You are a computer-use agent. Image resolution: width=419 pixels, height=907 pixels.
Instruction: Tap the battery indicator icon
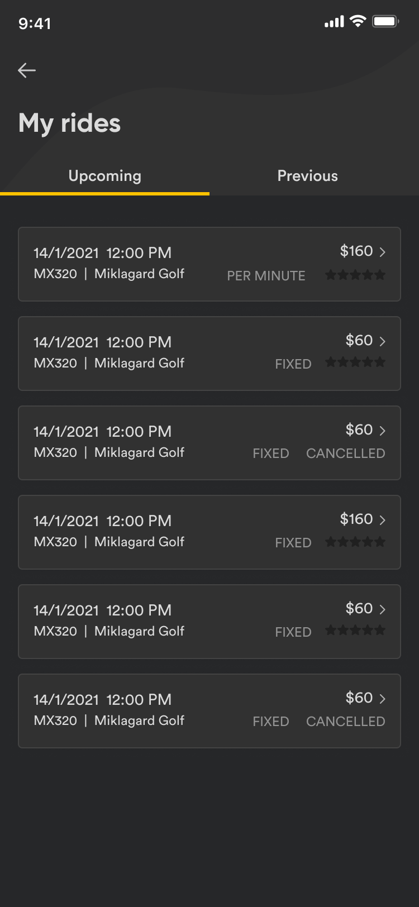[385, 22]
